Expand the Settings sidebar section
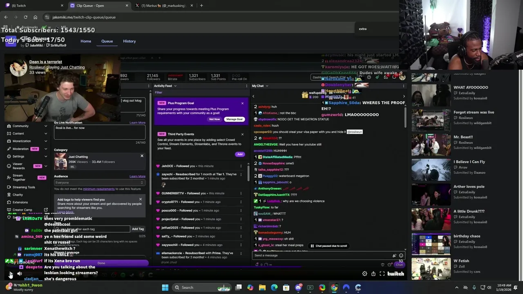This screenshot has height=294, width=523. [x=45, y=156]
